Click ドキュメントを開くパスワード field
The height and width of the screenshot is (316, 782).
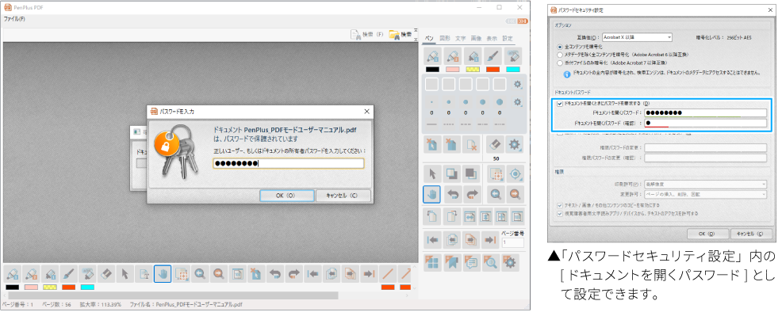point(705,113)
